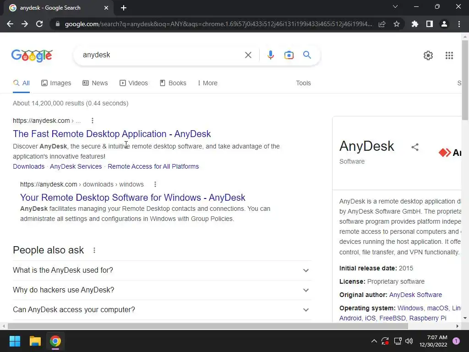The width and height of the screenshot is (469, 352).
Task: Click the browser back arrow
Action: 10,24
